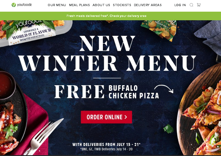The width and height of the screenshot is (221, 156).
Task: Click the Free Buffalo Chicken Pizza text
Action: point(107,92)
